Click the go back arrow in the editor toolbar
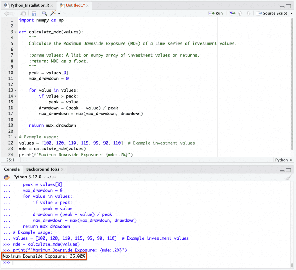 (7, 13)
